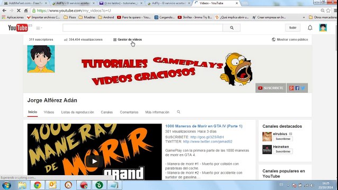Click the Subir upload button
This screenshot has height=190, width=338.
click(x=293, y=27)
